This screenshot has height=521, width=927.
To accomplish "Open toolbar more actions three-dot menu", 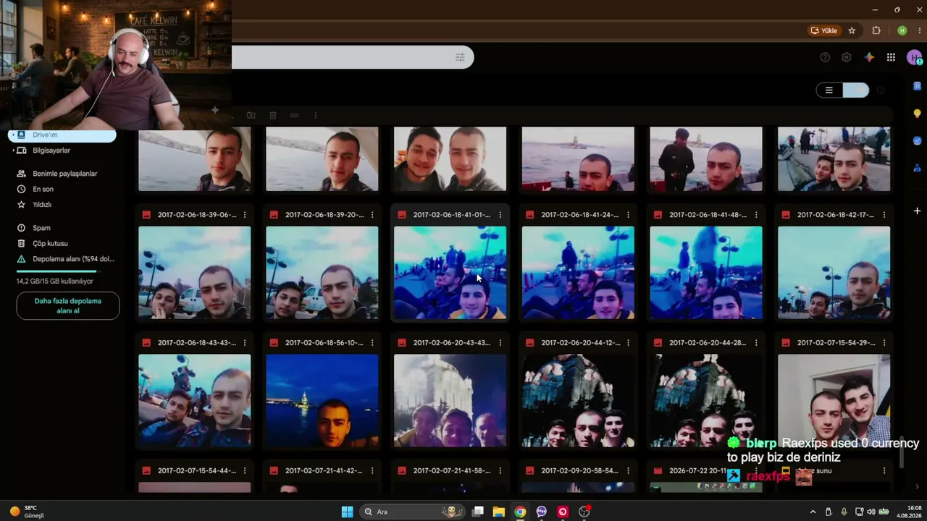I will coord(315,115).
